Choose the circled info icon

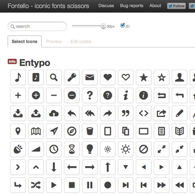tap(143, 95)
